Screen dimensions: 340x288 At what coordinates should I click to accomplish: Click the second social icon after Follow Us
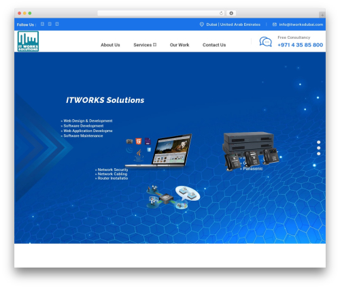50,24
